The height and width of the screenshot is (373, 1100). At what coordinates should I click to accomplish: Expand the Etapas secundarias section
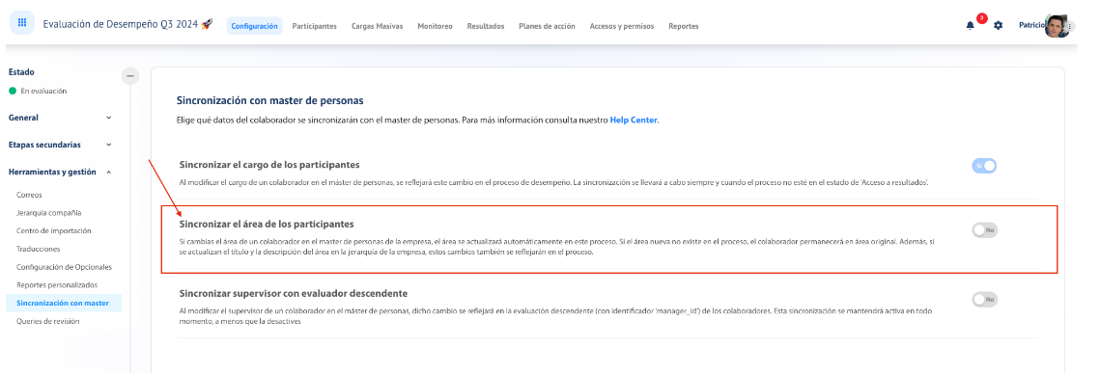60,145
